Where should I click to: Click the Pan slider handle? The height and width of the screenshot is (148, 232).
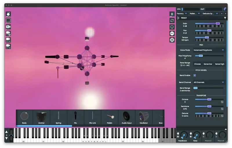click(209, 30)
